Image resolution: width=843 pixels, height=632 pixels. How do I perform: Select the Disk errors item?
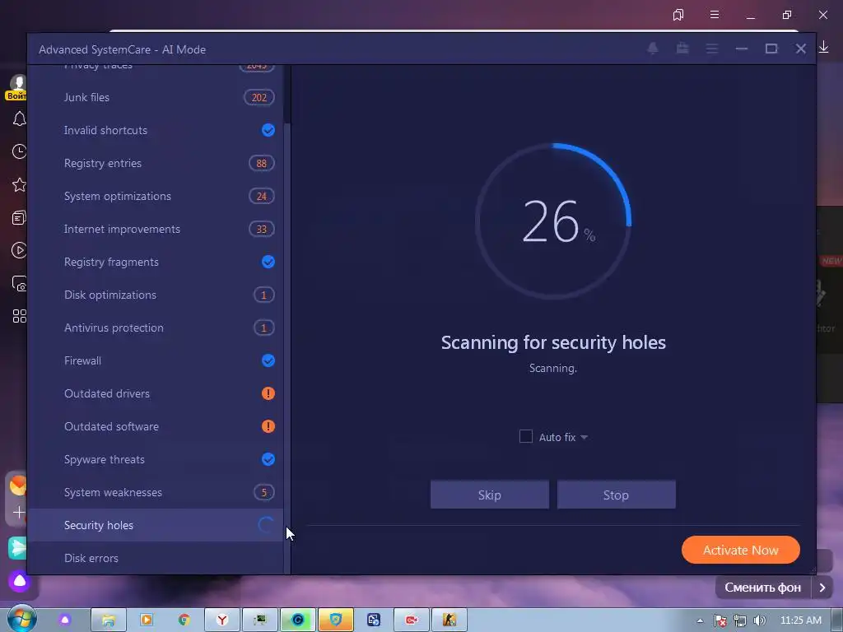pyautogui.click(x=155, y=558)
